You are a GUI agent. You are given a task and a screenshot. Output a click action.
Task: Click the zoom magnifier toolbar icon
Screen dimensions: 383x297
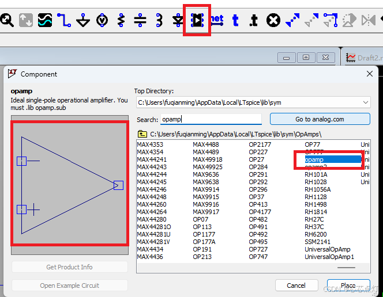[x=7, y=20]
